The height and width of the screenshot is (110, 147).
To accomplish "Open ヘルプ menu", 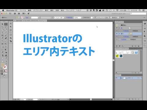I will [x=79, y=10].
